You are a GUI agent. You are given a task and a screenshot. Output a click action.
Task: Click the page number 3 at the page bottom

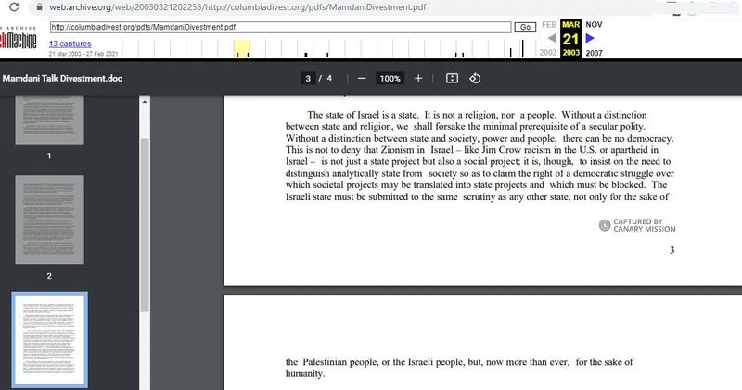click(x=672, y=250)
